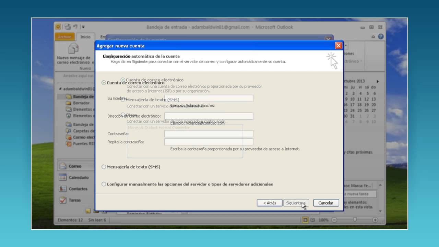Minimize the Outlook window

[363, 27]
